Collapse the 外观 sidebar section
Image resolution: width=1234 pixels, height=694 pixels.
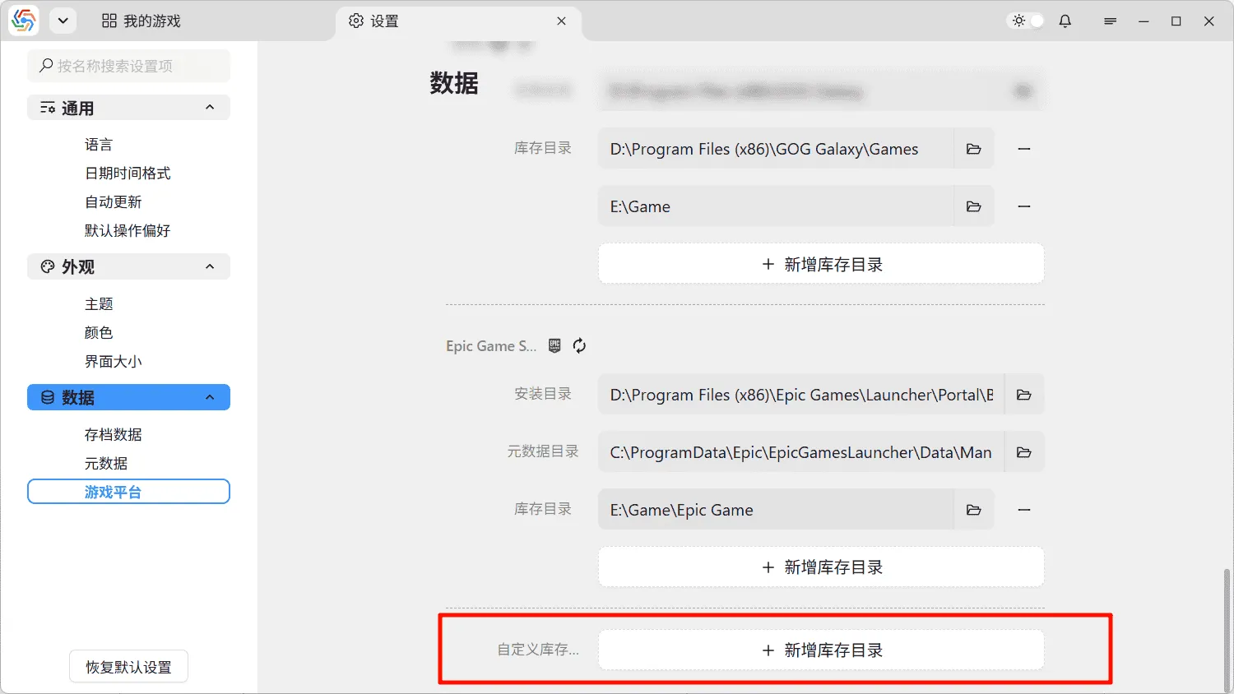point(210,266)
